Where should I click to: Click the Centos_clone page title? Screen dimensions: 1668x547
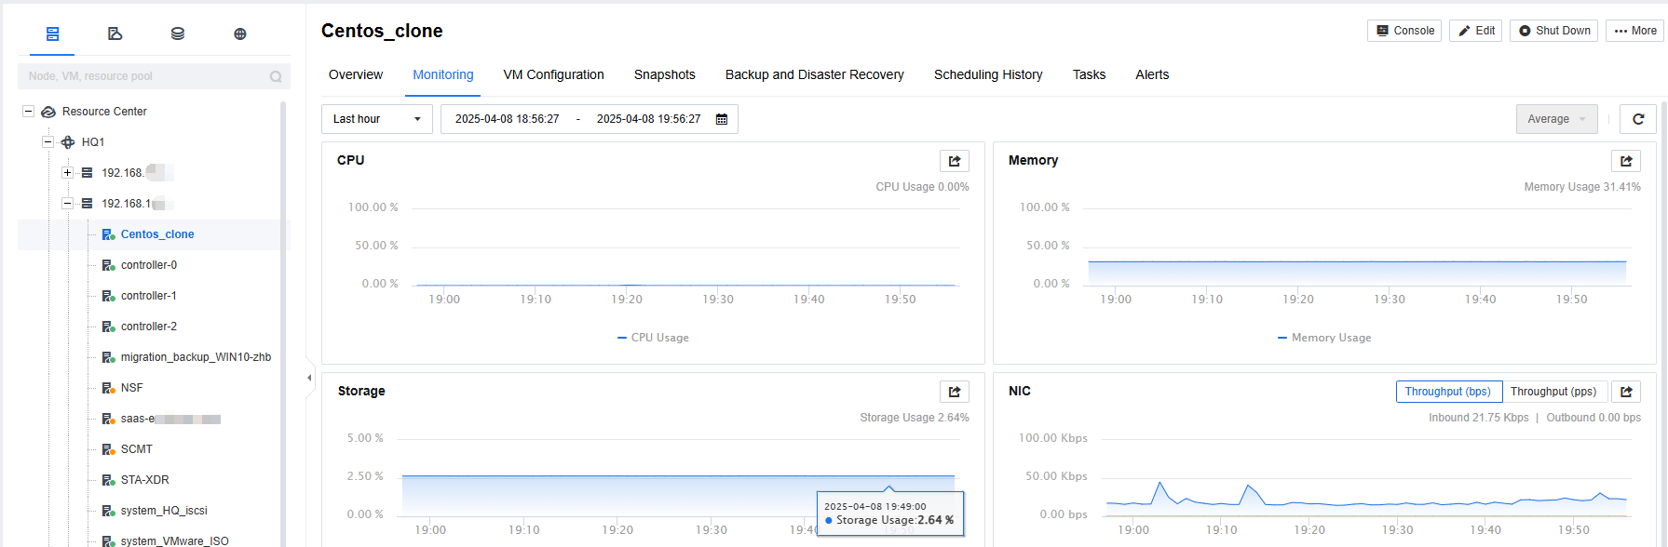tap(382, 31)
